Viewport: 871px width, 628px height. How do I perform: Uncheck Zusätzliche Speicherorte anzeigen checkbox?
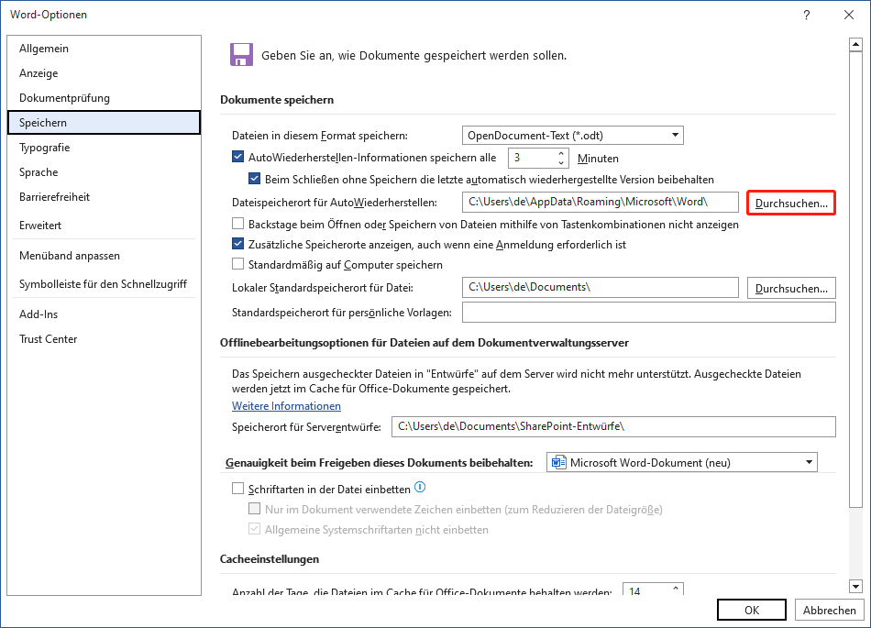(x=237, y=244)
